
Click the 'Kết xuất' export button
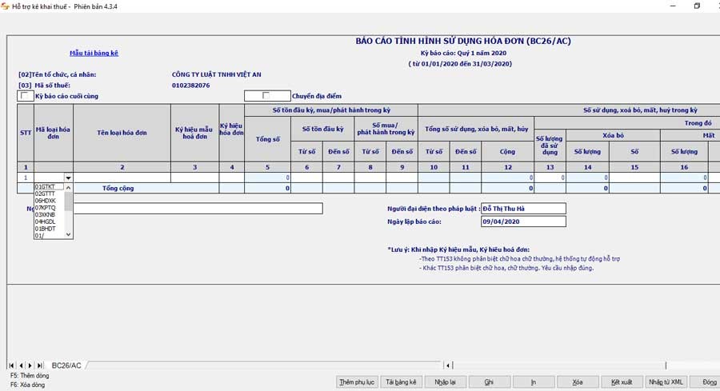622,382
